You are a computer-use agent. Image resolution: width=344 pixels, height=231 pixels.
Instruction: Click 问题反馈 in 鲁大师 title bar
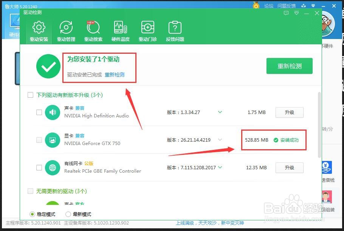tap(287, 6)
